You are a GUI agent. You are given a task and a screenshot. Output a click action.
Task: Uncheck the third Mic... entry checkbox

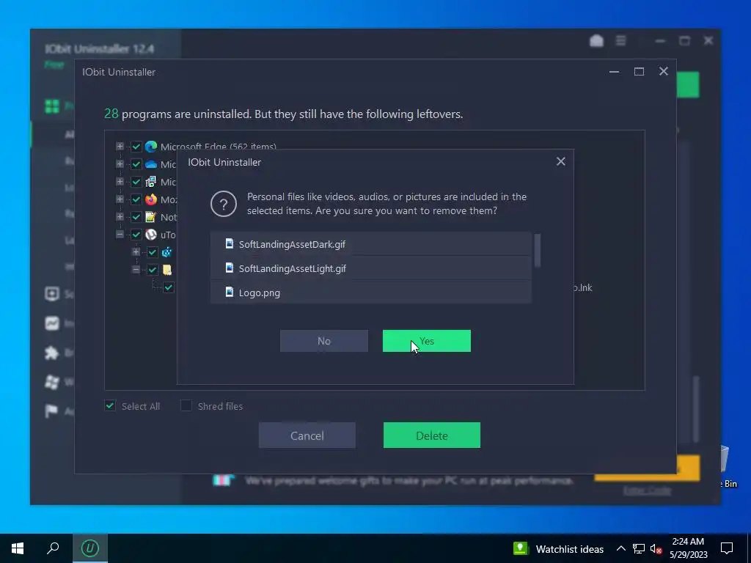click(x=136, y=182)
